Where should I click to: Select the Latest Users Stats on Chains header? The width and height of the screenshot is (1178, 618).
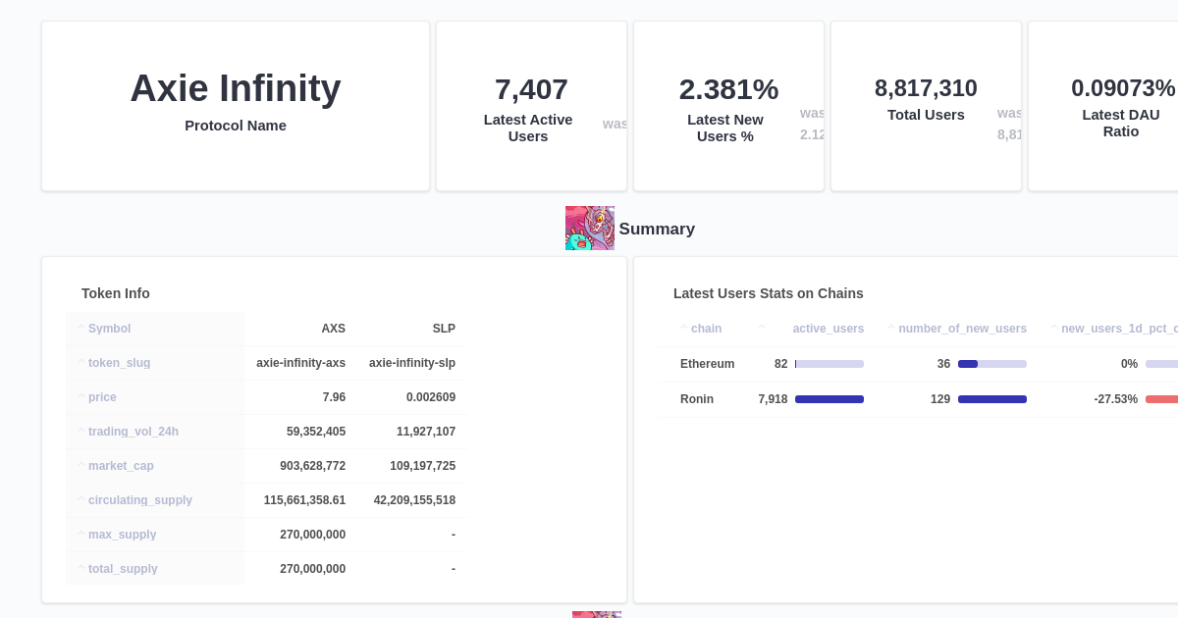(x=768, y=292)
